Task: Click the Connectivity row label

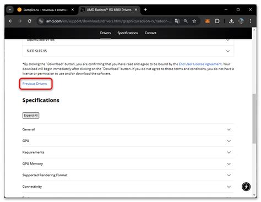Action: (32, 187)
